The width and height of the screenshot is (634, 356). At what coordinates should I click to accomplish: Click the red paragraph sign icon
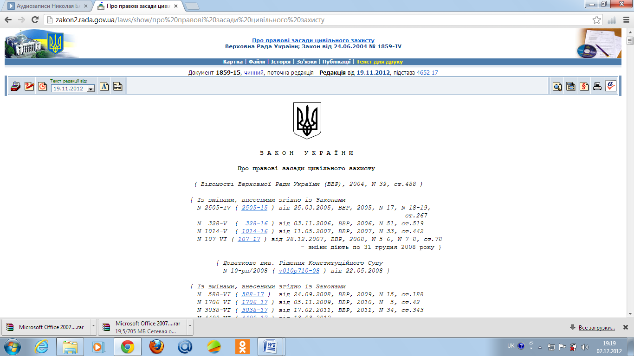(584, 86)
